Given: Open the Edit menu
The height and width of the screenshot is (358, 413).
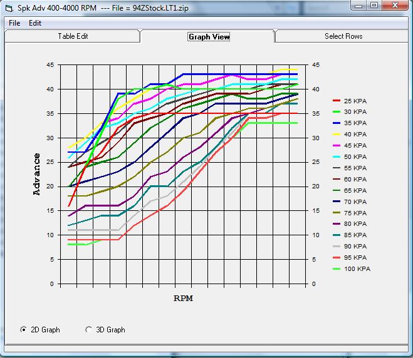Looking at the screenshot, I should click(35, 23).
